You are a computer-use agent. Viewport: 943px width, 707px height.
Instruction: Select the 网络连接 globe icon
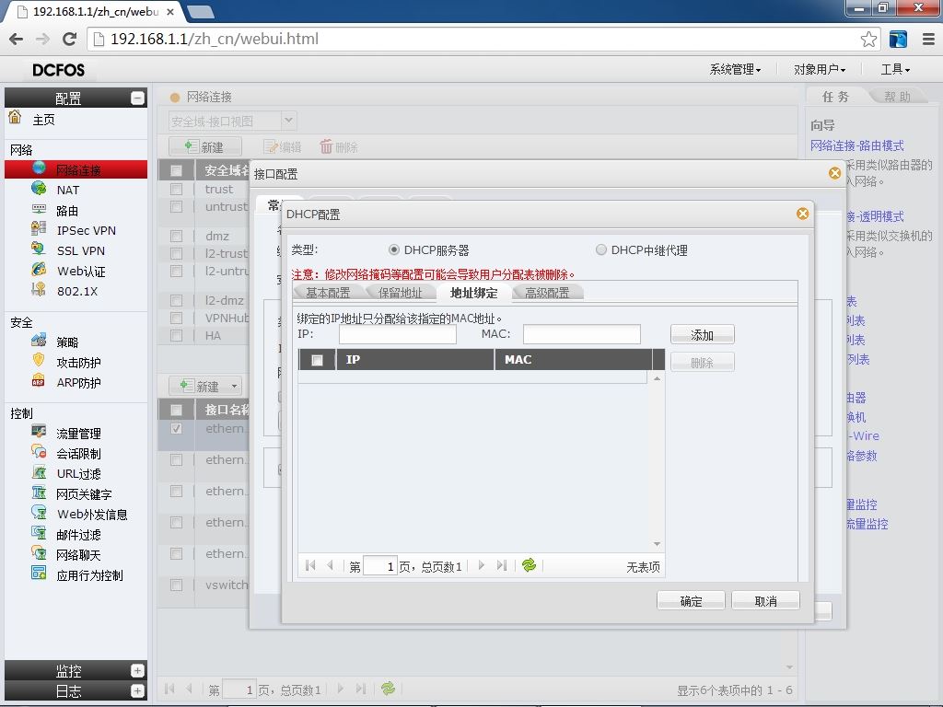(39, 168)
